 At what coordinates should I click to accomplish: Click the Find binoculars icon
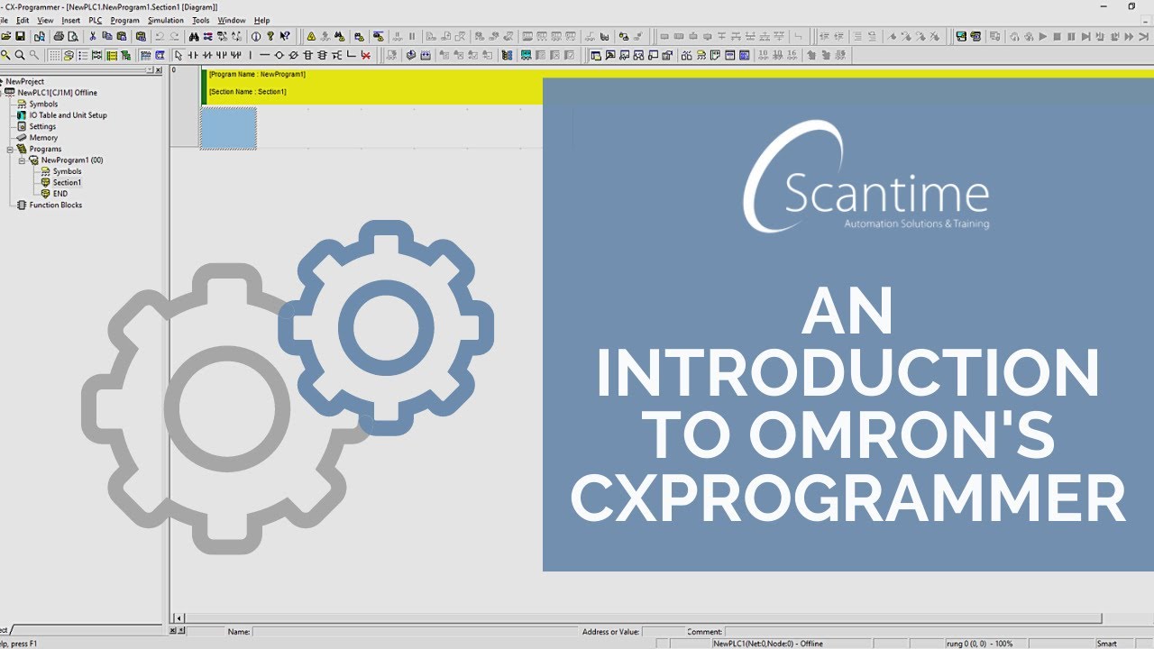[194, 36]
